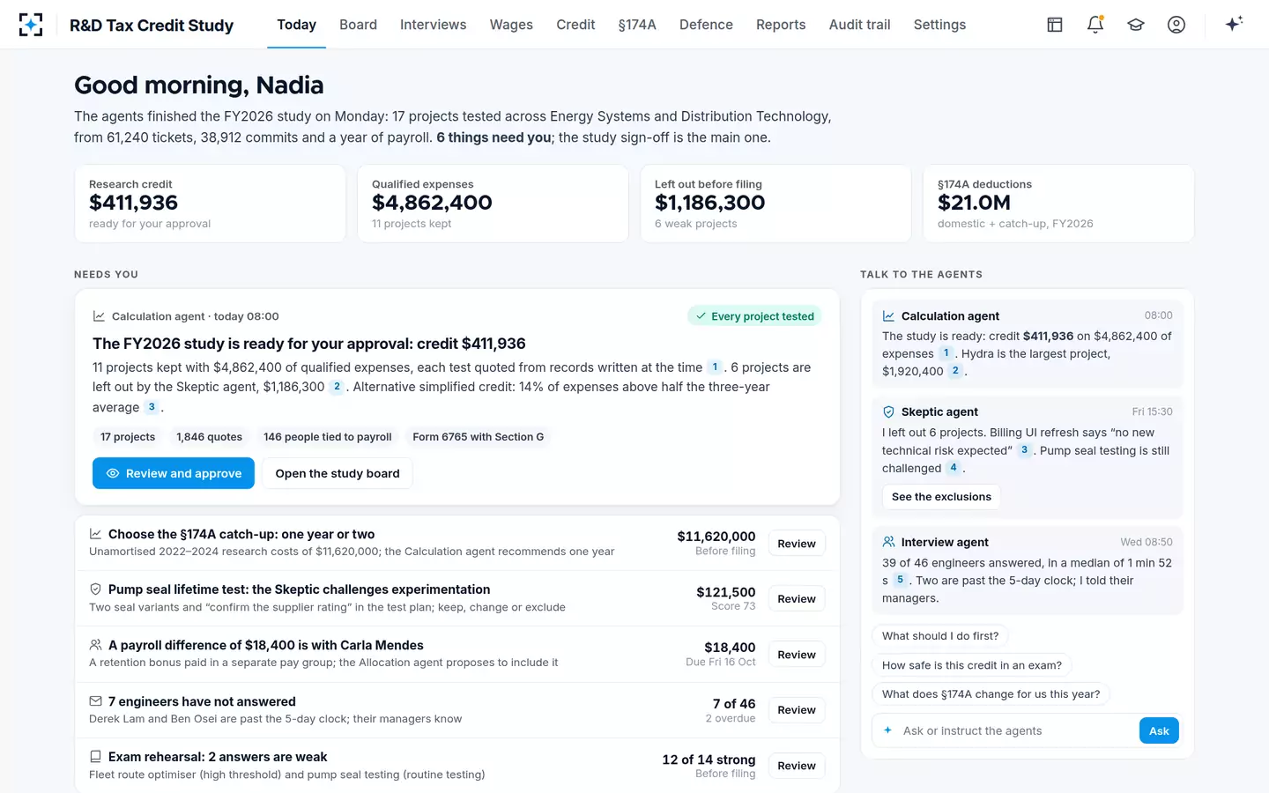1269x793 pixels.
Task: Click the 1,846 quotes chip
Action: point(209,437)
